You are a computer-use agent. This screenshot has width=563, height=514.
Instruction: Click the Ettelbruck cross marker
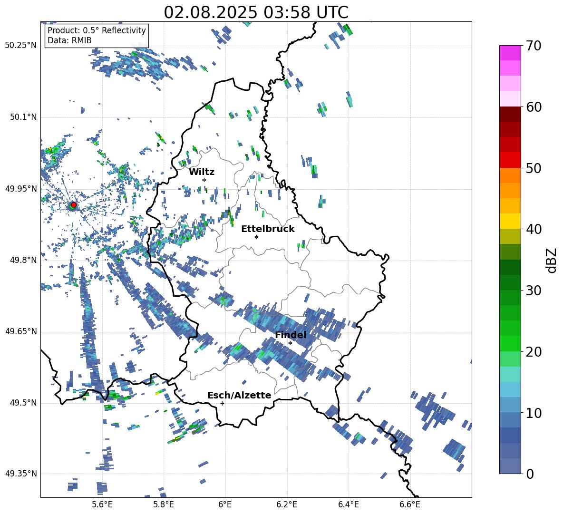click(x=256, y=237)
